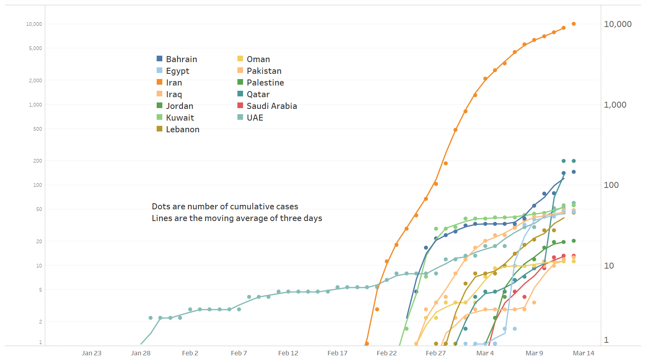
Task: Click the earliest UAE data point
Action: tap(151, 318)
